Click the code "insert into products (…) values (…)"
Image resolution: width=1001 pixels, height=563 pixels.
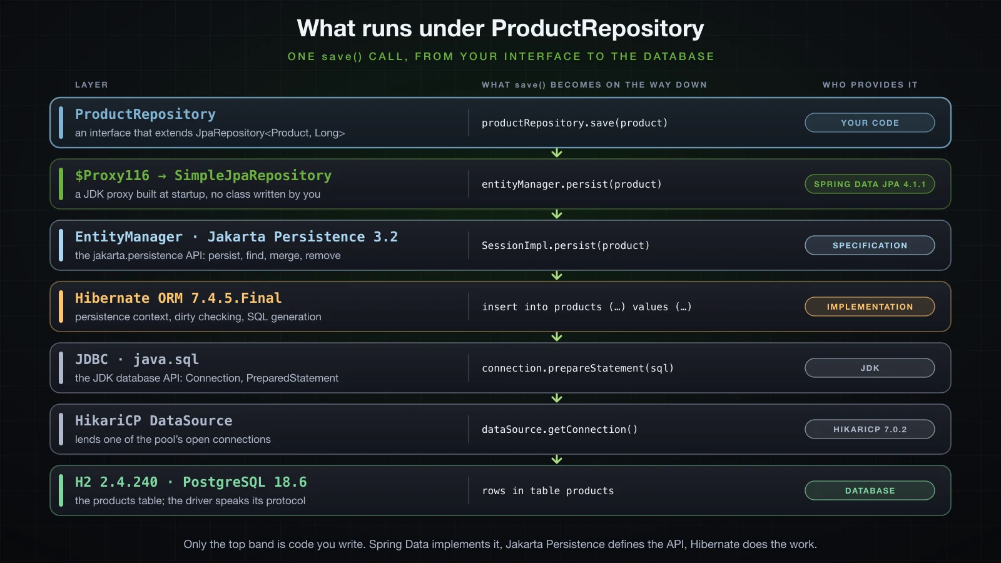click(587, 307)
